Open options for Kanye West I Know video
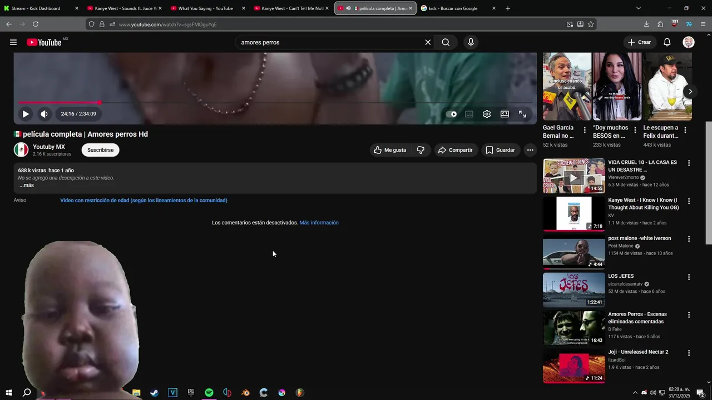 [x=689, y=201]
